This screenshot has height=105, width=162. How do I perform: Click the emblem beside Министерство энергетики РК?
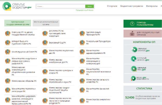coord(82,101)
